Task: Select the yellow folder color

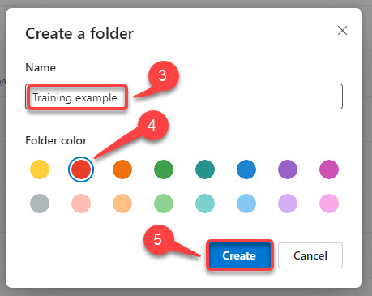Action: point(40,169)
